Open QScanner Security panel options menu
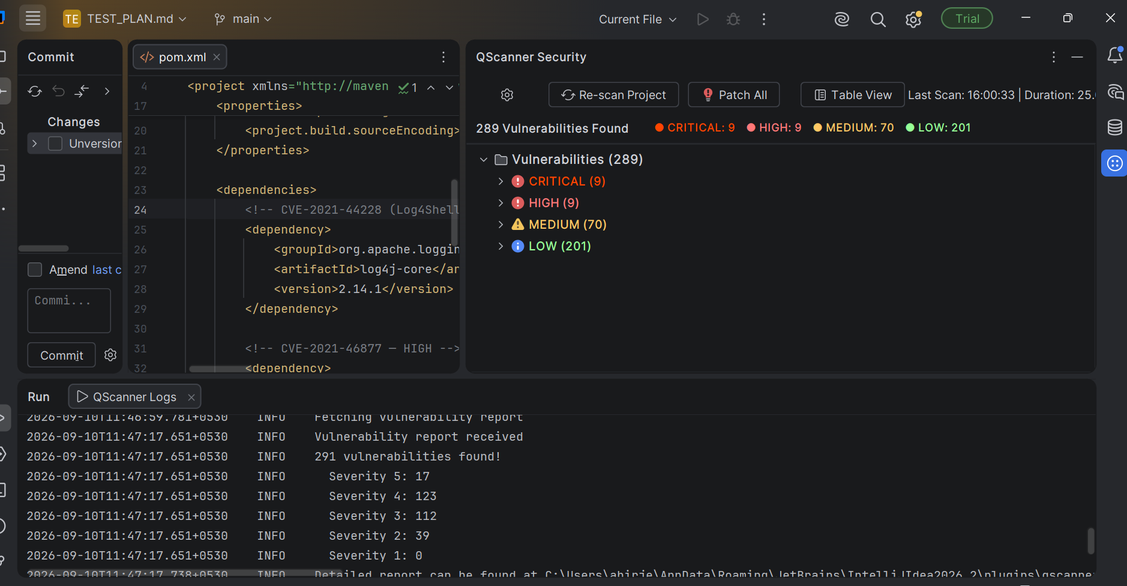1127x586 pixels. 1054,57
